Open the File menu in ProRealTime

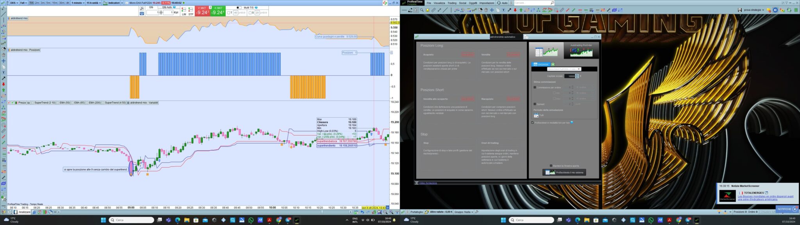[x=429, y=3]
